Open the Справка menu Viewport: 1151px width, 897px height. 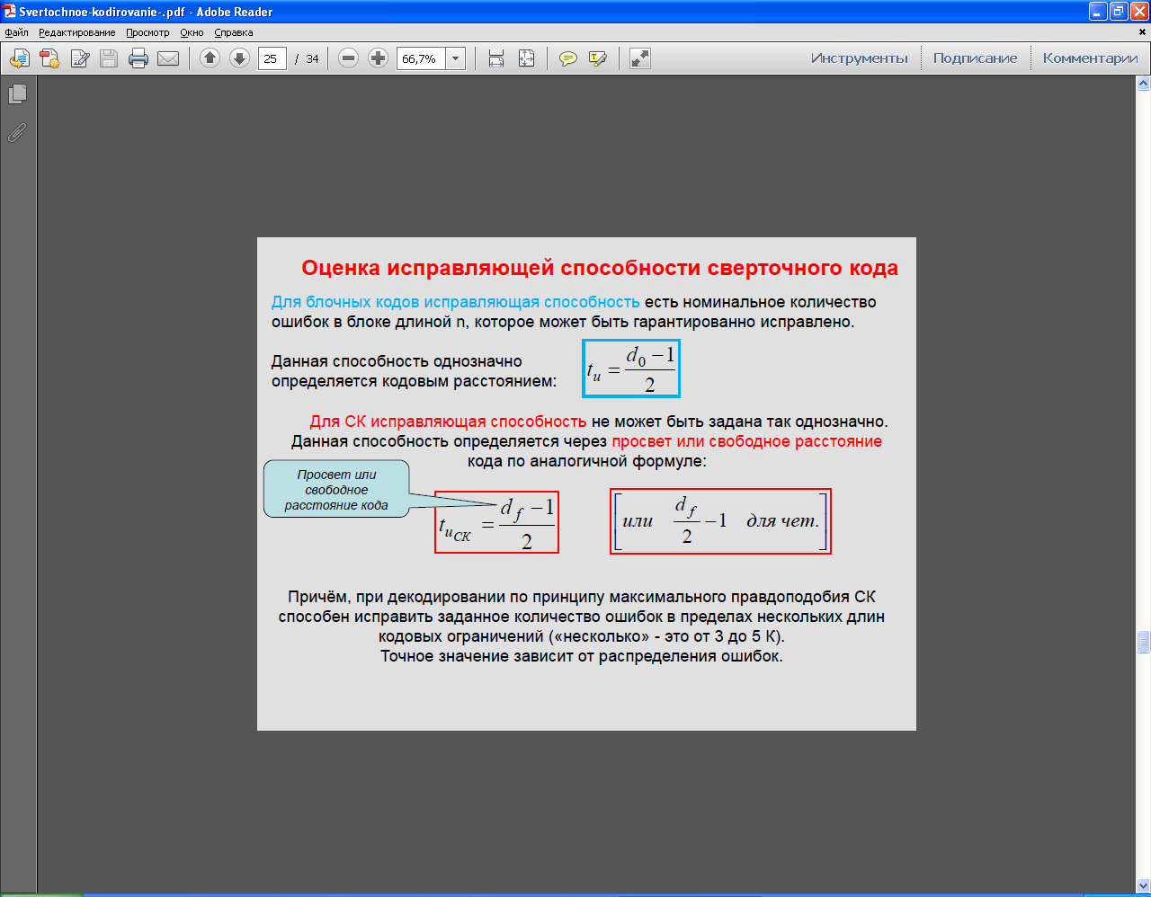pyautogui.click(x=234, y=32)
